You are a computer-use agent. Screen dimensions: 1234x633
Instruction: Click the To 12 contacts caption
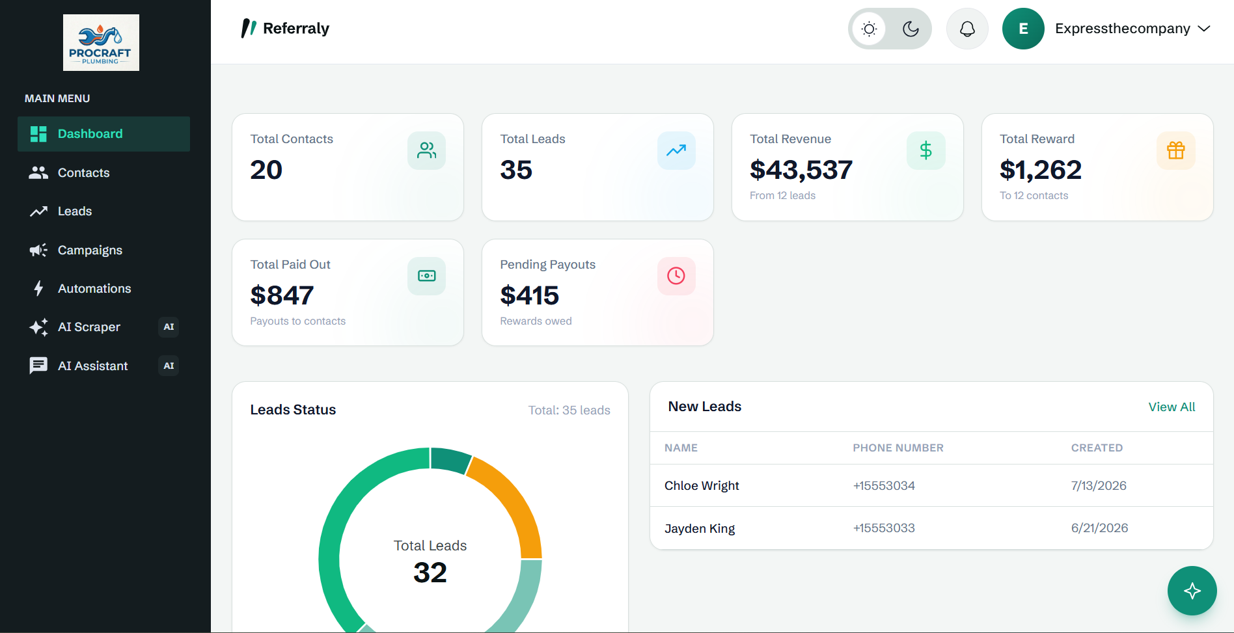pyautogui.click(x=1034, y=196)
